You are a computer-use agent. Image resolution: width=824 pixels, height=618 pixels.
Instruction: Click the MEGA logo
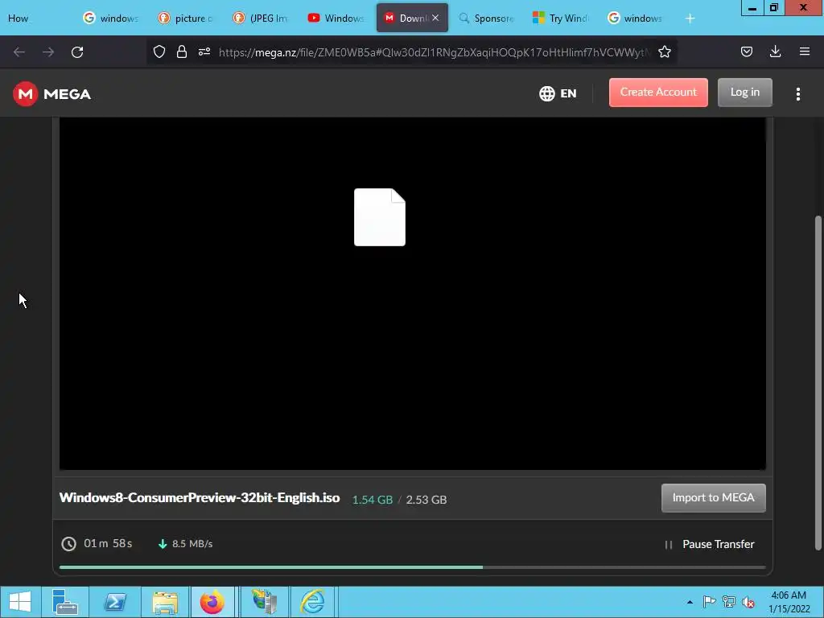52,94
